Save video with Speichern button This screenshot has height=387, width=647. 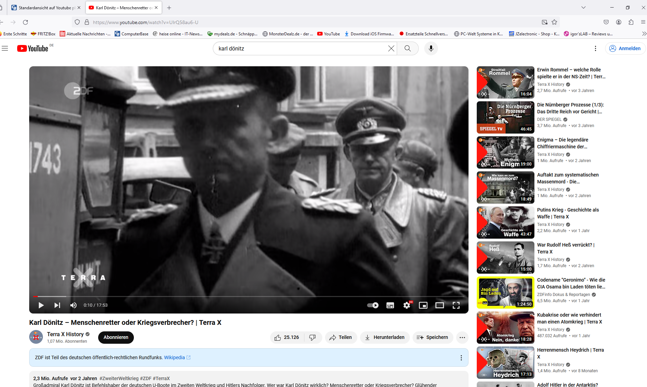coord(432,338)
